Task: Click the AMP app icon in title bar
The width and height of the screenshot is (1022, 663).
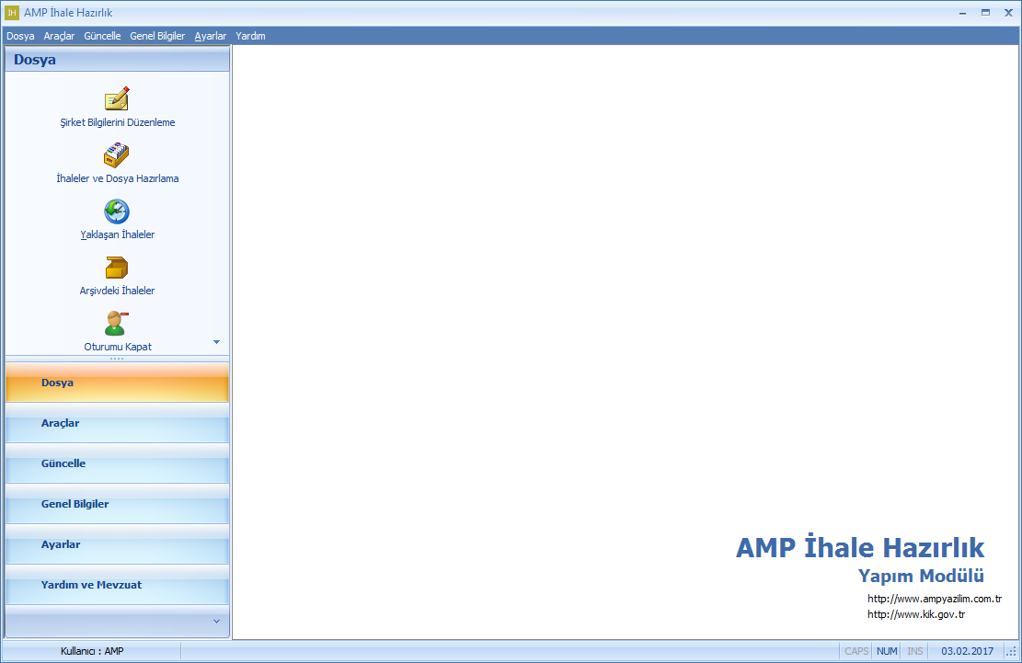Action: point(12,13)
